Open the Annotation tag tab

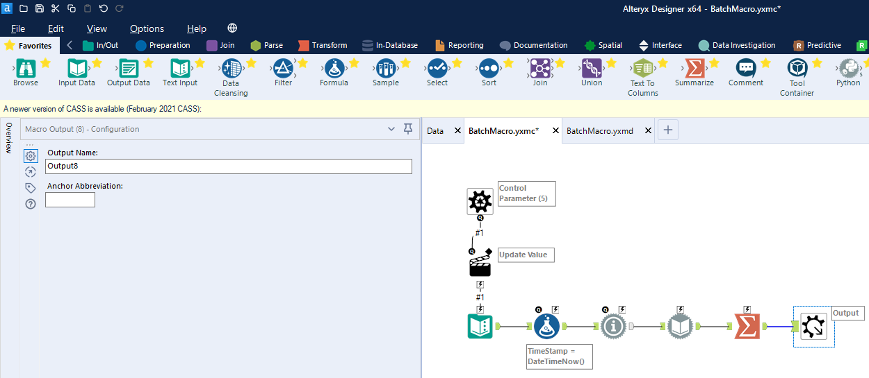(31, 188)
